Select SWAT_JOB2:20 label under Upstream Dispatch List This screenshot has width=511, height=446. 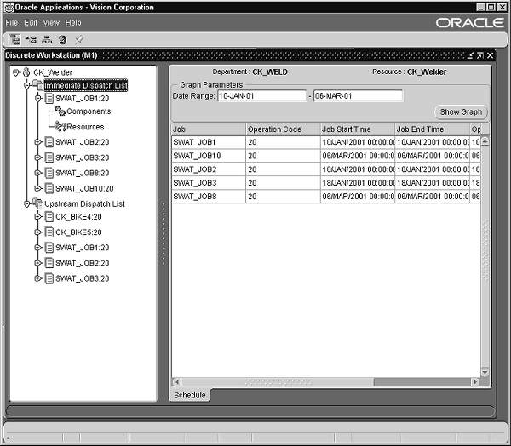tap(82, 263)
